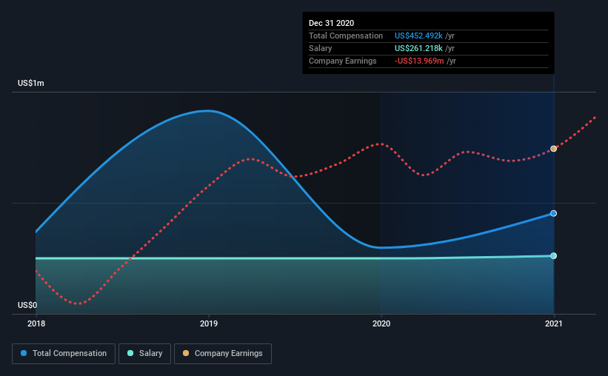Click the US$261.218k salary value
The width and height of the screenshot is (608, 376).
pyautogui.click(x=418, y=48)
